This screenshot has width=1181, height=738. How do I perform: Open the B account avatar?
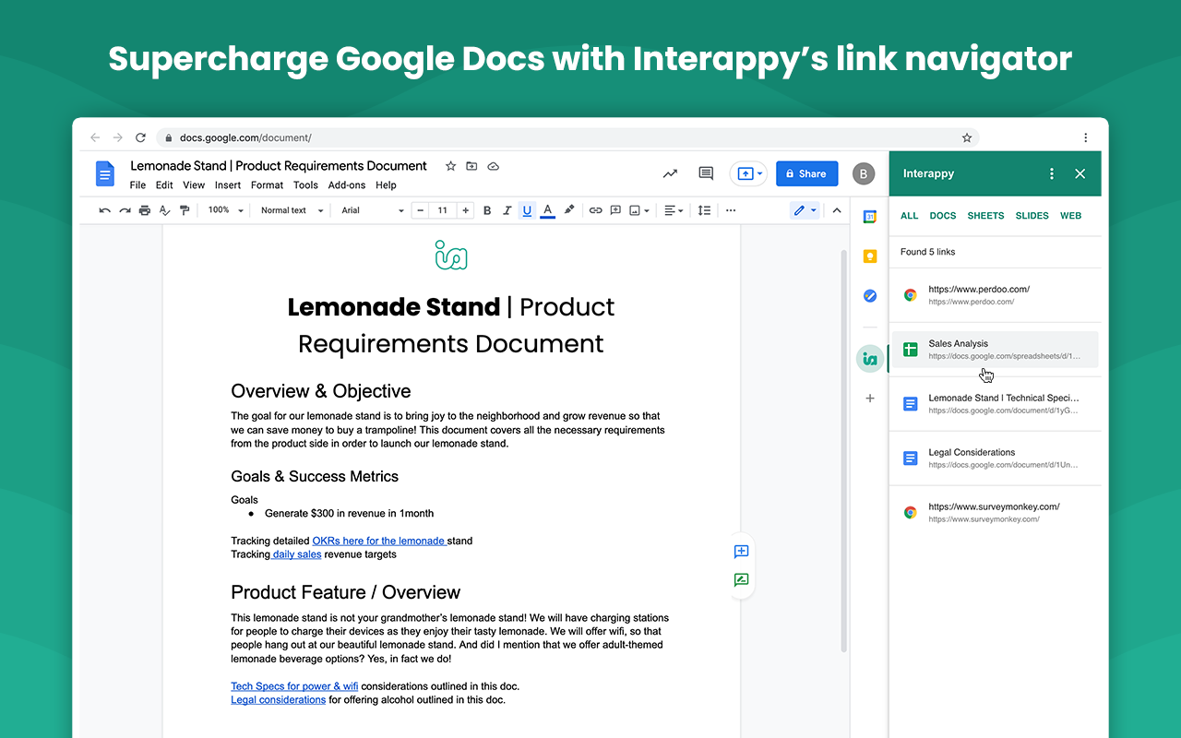(x=863, y=173)
